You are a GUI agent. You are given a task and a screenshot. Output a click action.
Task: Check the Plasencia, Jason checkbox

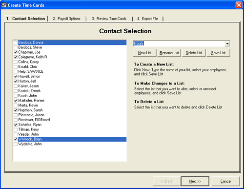(x=16, y=115)
